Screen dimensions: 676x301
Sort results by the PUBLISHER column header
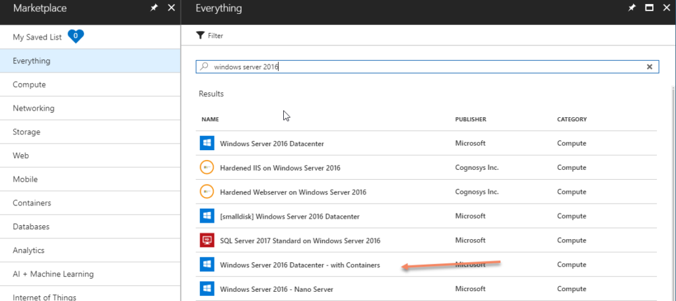(471, 119)
